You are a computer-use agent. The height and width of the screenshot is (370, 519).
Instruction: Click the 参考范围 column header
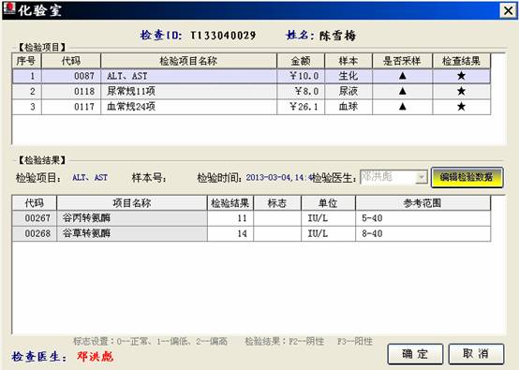pyautogui.click(x=423, y=203)
